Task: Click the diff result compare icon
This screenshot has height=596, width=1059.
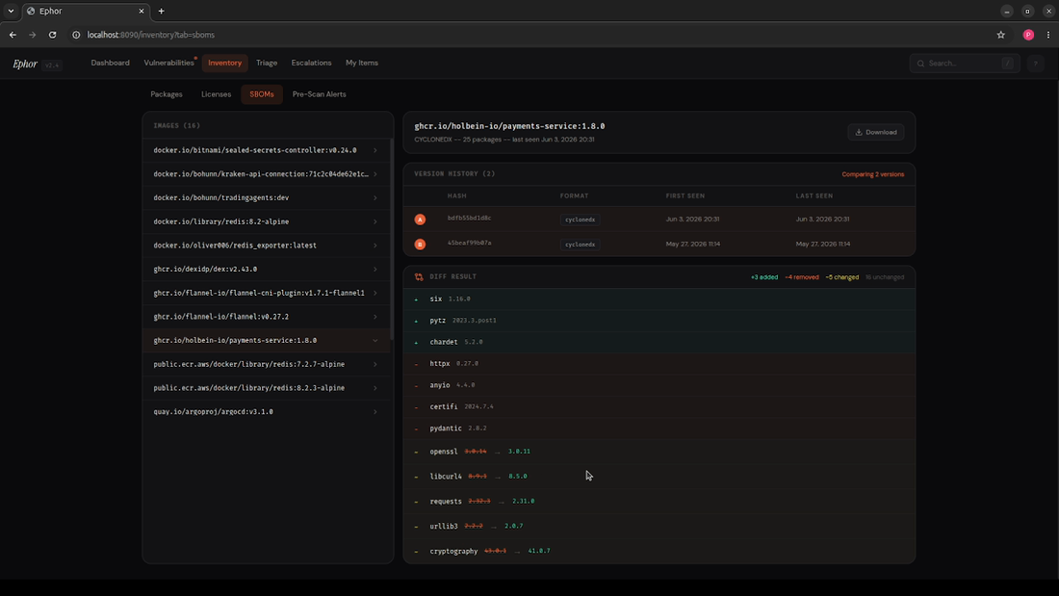Action: [x=419, y=277]
